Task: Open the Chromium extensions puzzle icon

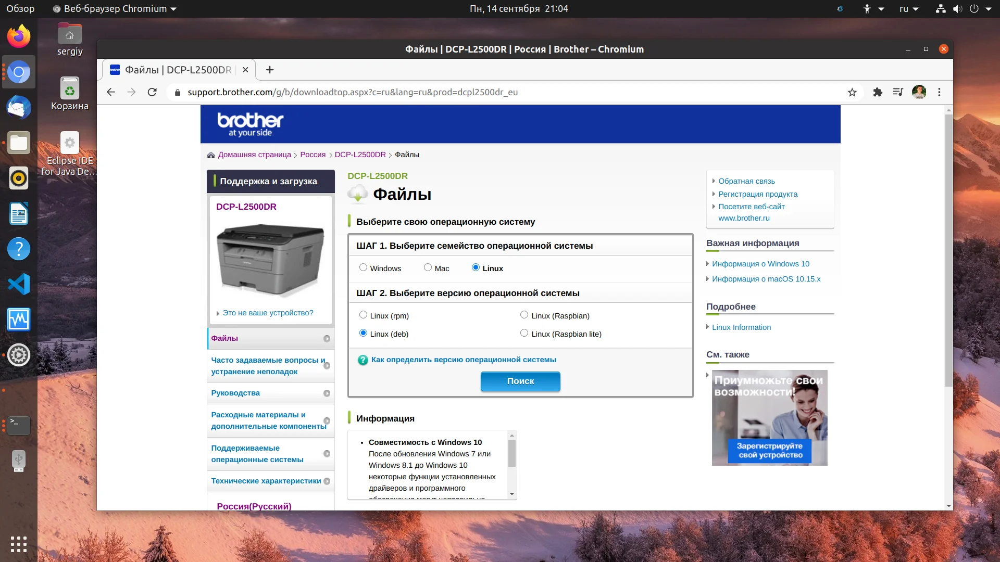Action: 878,92
